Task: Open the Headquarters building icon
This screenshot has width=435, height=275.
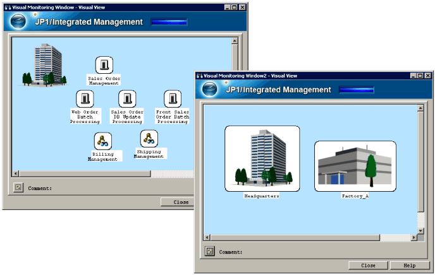Action: 262,158
